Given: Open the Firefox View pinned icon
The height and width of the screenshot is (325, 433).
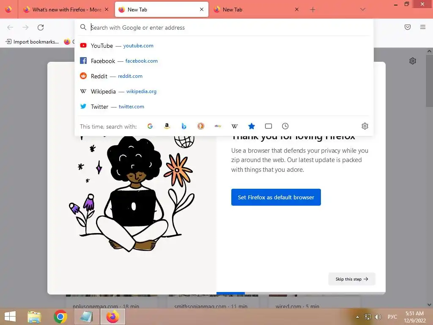Looking at the screenshot, I should [x=8, y=9].
